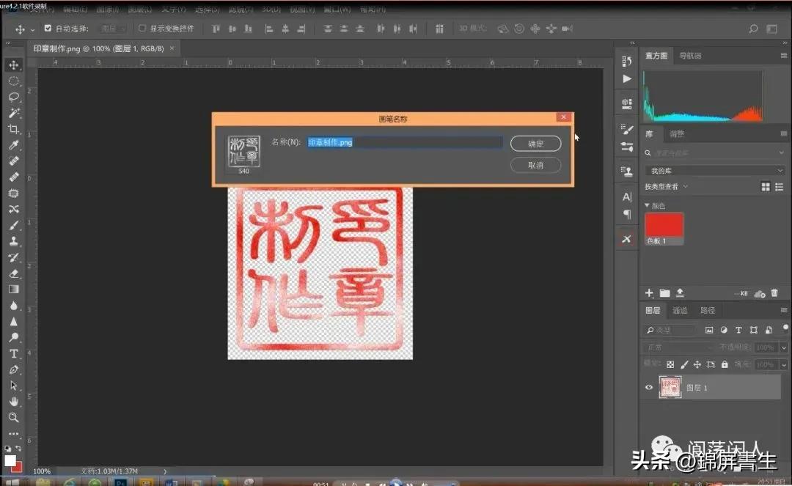Select the Zoom tool
The image size is (792, 486).
(x=14, y=416)
